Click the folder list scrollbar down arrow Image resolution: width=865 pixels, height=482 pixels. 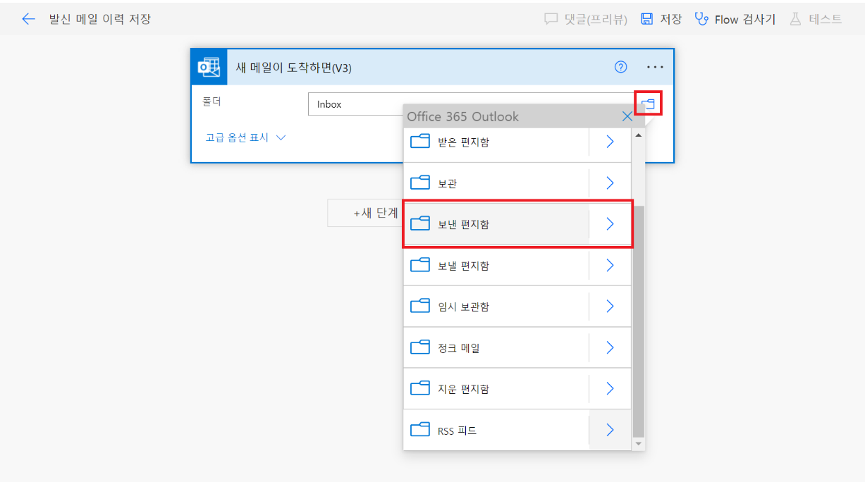[639, 444]
